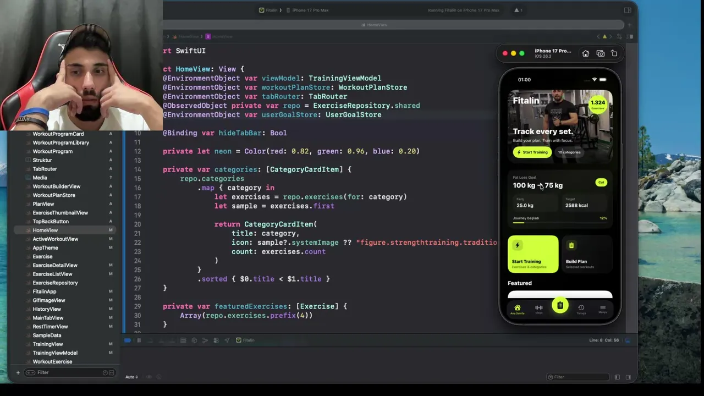Screen dimensions: 704x396
Task: Tap the green Start Training card
Action: click(x=533, y=254)
